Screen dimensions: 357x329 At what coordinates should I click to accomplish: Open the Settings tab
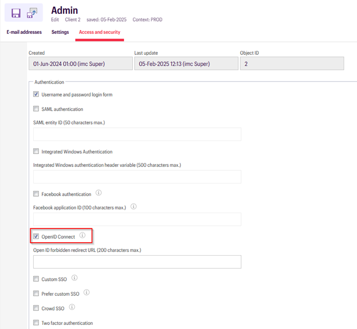[60, 32]
